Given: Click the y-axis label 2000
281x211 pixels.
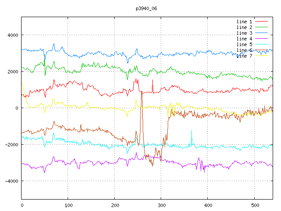Looking at the screenshot, I should pos(13,72).
